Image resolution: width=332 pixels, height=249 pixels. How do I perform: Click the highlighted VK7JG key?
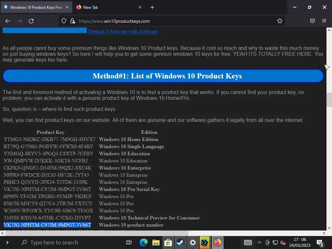(47, 225)
